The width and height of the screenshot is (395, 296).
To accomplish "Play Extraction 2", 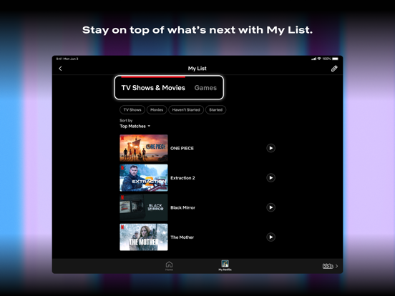I will (x=270, y=178).
